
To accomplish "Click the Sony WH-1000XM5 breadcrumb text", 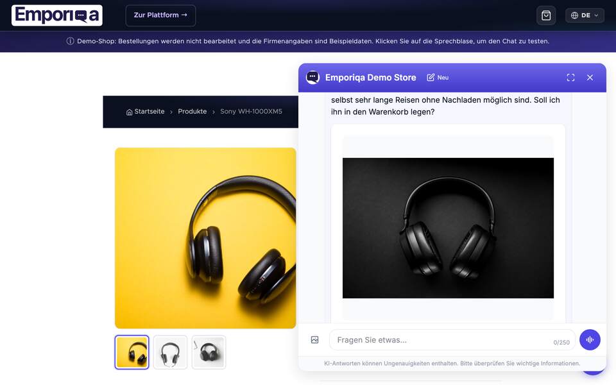I will pyautogui.click(x=251, y=112).
